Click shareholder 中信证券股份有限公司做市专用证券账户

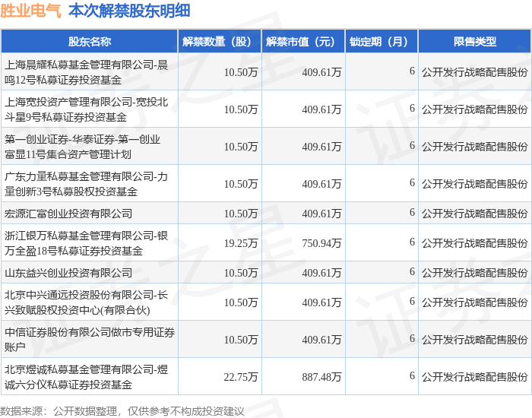[x=90, y=340]
